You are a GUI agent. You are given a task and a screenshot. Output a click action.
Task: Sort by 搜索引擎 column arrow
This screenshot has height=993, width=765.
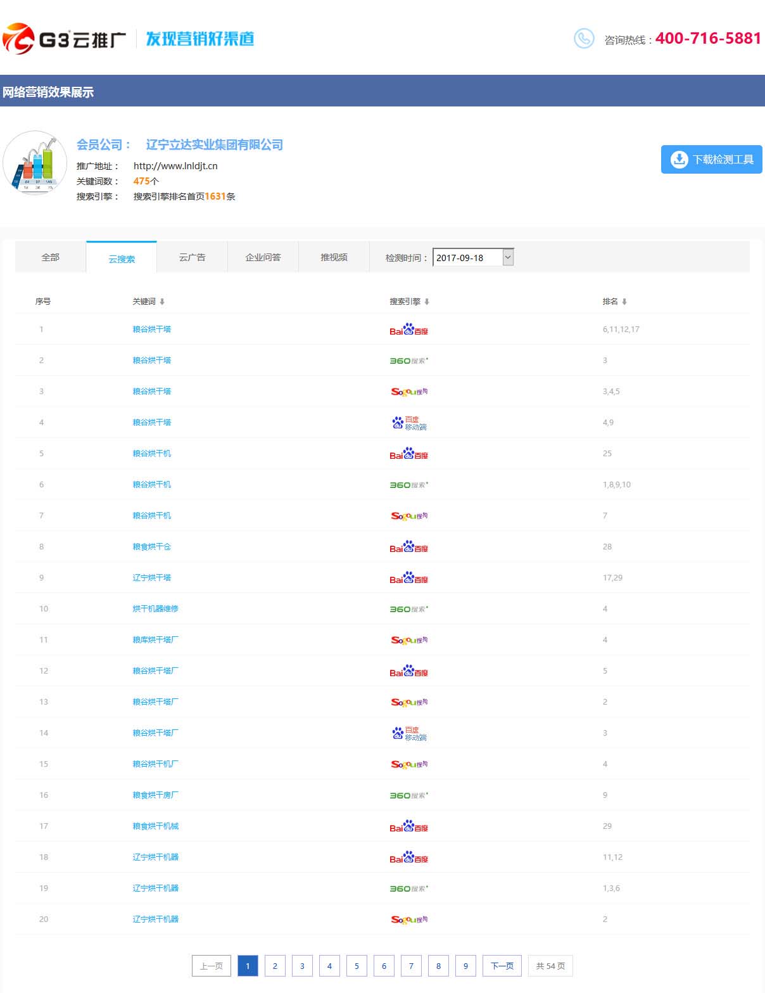coord(427,302)
